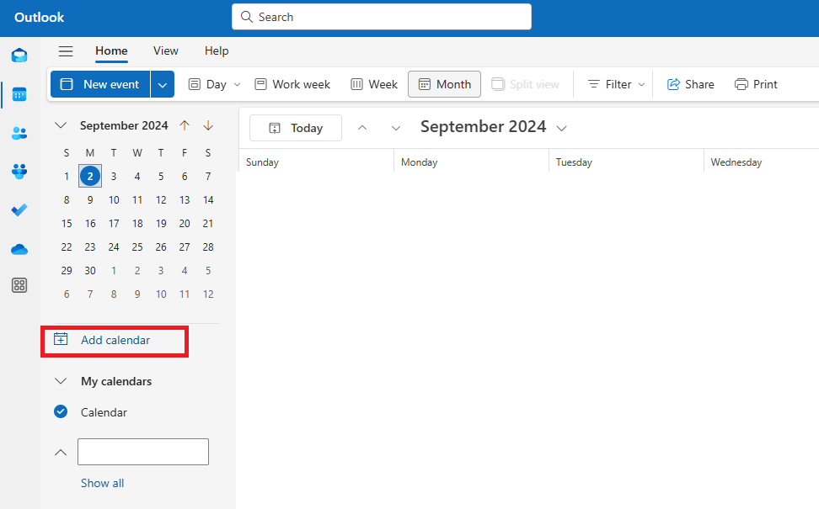Click into the Search box
Viewport: 819px width, 509px height.
point(382,17)
